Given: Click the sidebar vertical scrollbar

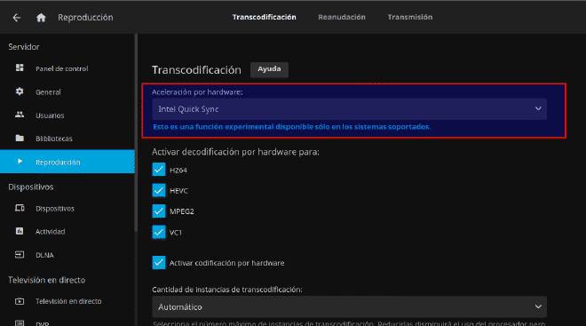Looking at the screenshot, I should pos(136,132).
